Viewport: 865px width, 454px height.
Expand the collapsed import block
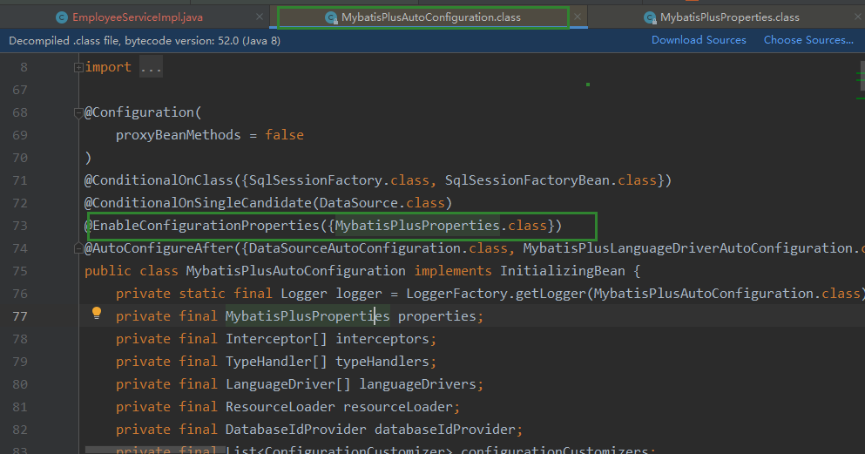point(78,67)
